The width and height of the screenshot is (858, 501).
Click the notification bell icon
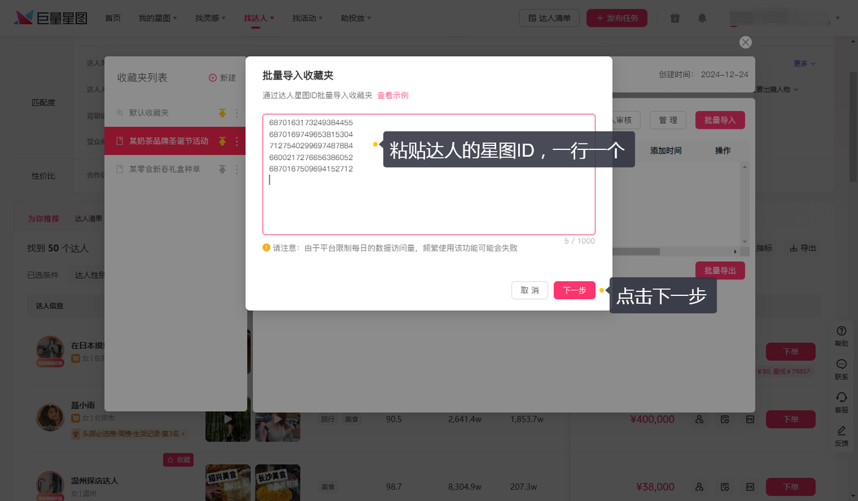[702, 18]
